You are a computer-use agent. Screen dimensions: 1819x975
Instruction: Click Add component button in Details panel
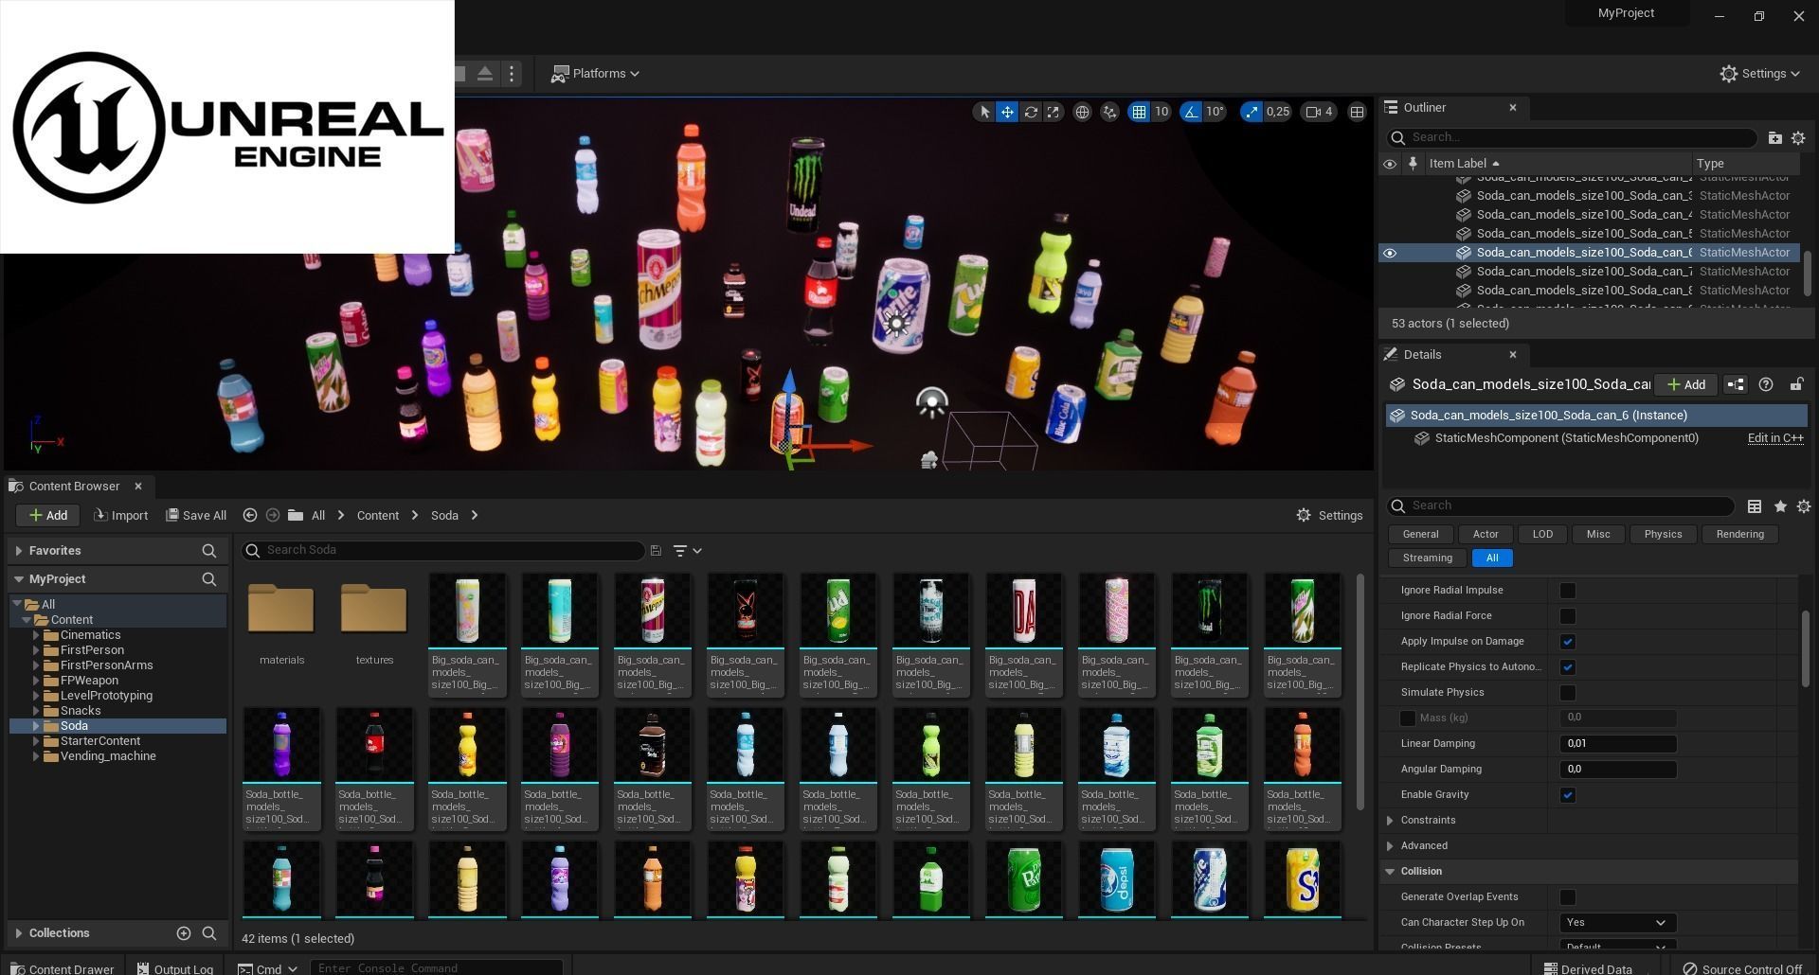(1686, 384)
